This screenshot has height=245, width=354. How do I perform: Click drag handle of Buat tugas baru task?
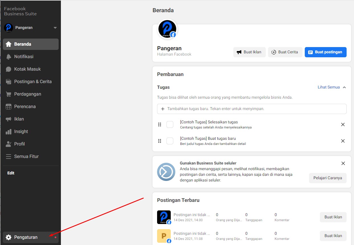160,141
